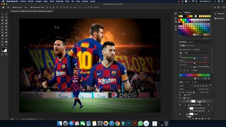
Task: Hide the Messi 2 layer at bottom
Action: [180, 114]
